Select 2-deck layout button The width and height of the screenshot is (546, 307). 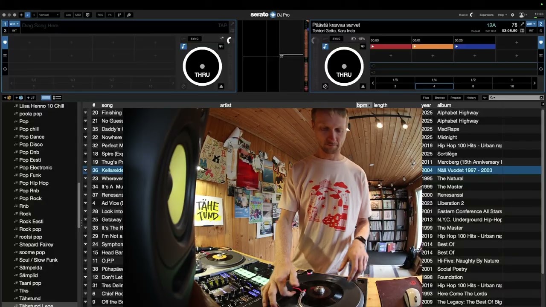(27, 15)
